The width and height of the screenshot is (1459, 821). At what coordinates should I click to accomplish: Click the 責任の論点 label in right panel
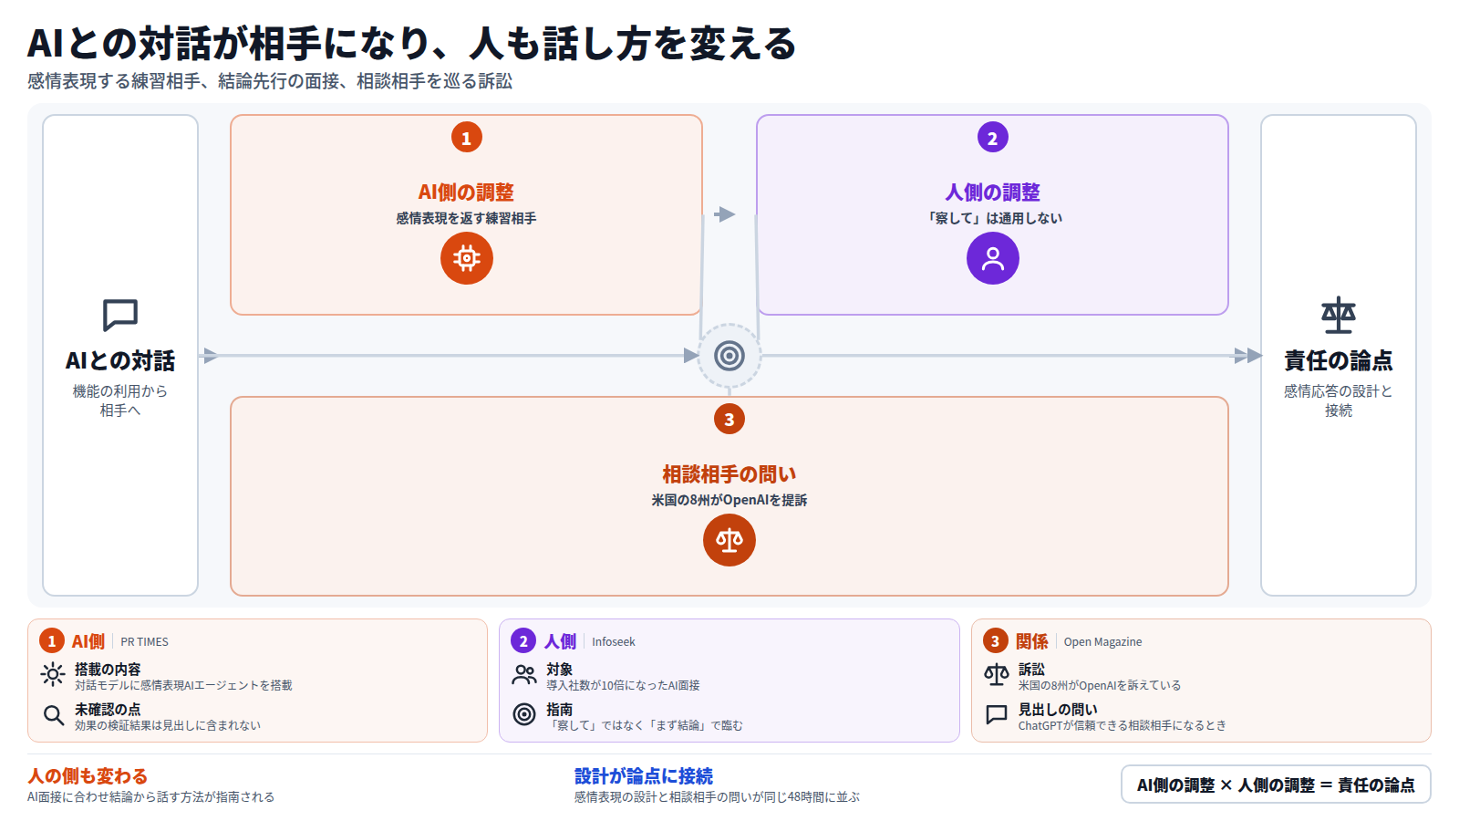(1339, 361)
